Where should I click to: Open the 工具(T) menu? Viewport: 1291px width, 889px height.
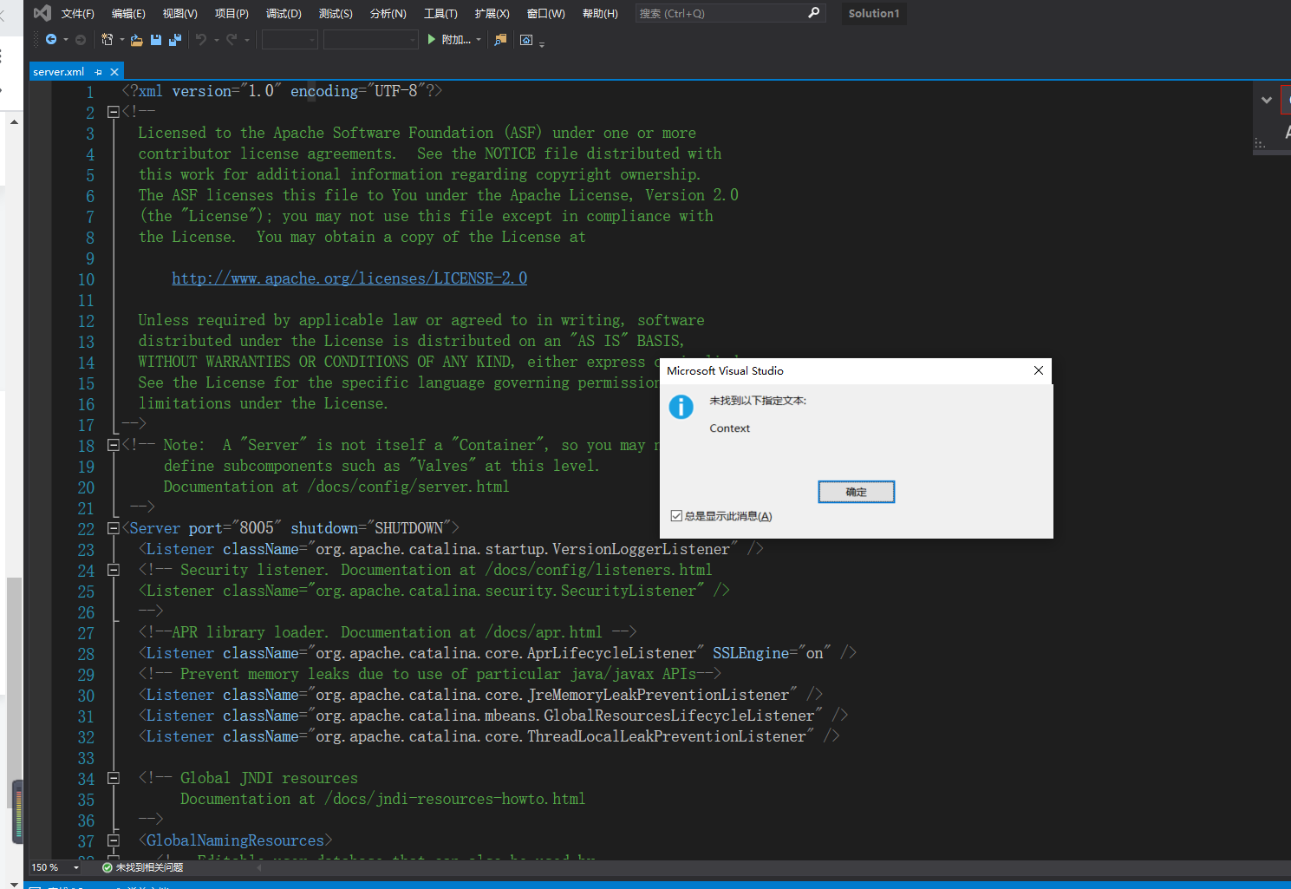click(x=440, y=13)
